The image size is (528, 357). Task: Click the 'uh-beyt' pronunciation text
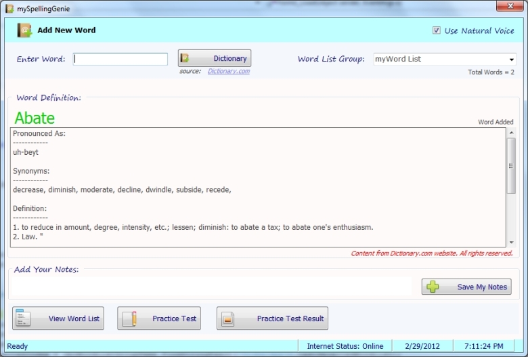click(x=26, y=152)
